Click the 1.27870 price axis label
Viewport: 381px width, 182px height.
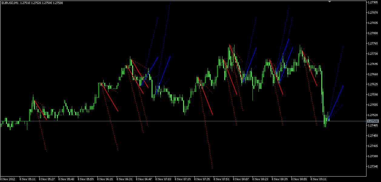tap(373, 13)
